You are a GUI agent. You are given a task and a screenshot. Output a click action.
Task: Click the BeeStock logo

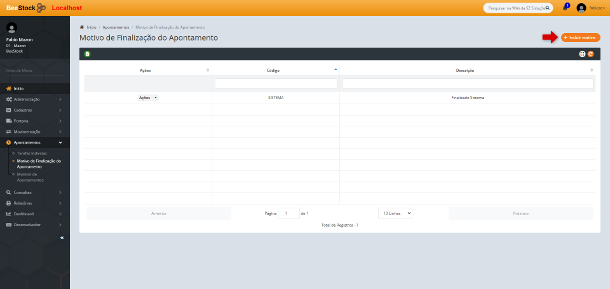coord(26,8)
